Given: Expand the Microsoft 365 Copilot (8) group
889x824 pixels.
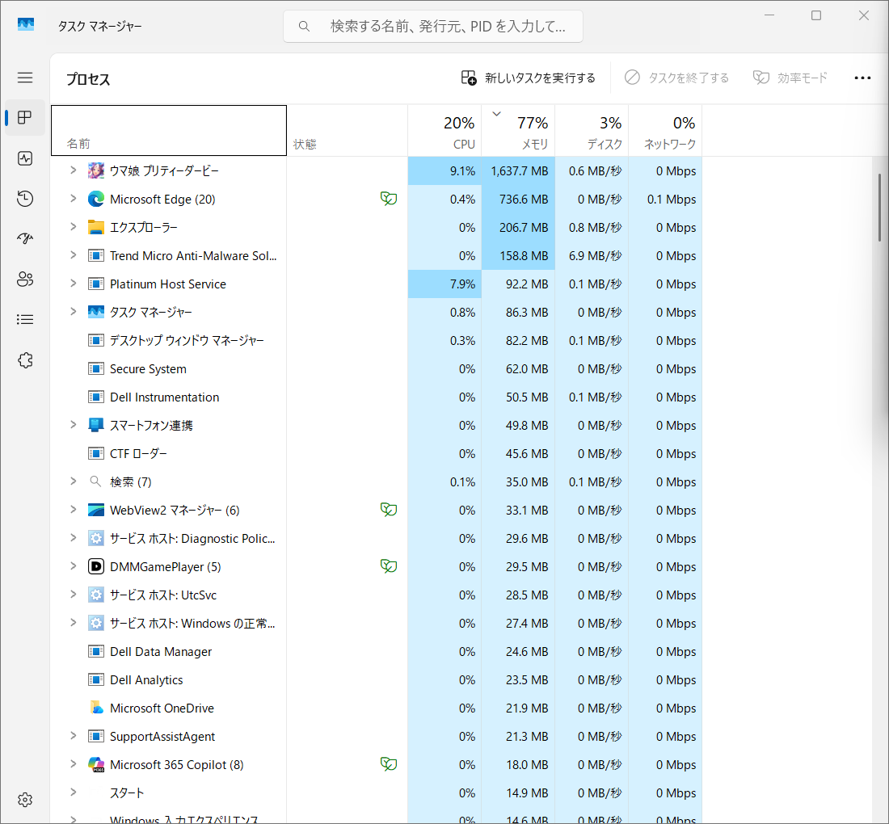Looking at the screenshot, I should [x=73, y=764].
